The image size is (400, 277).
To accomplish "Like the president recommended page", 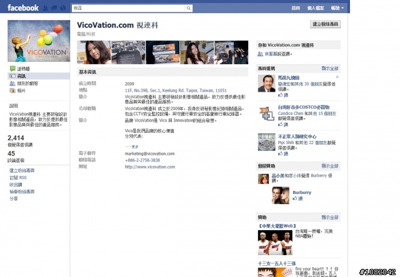I will tap(283, 95).
